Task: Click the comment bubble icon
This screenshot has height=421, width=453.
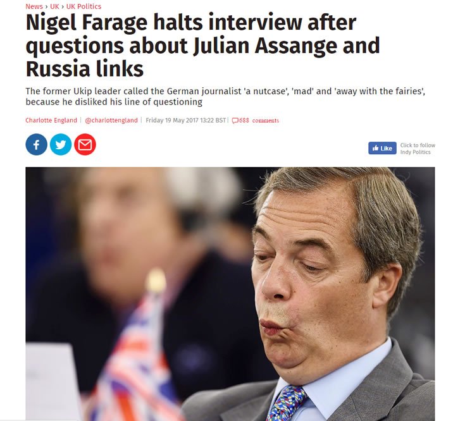Action: click(x=235, y=121)
